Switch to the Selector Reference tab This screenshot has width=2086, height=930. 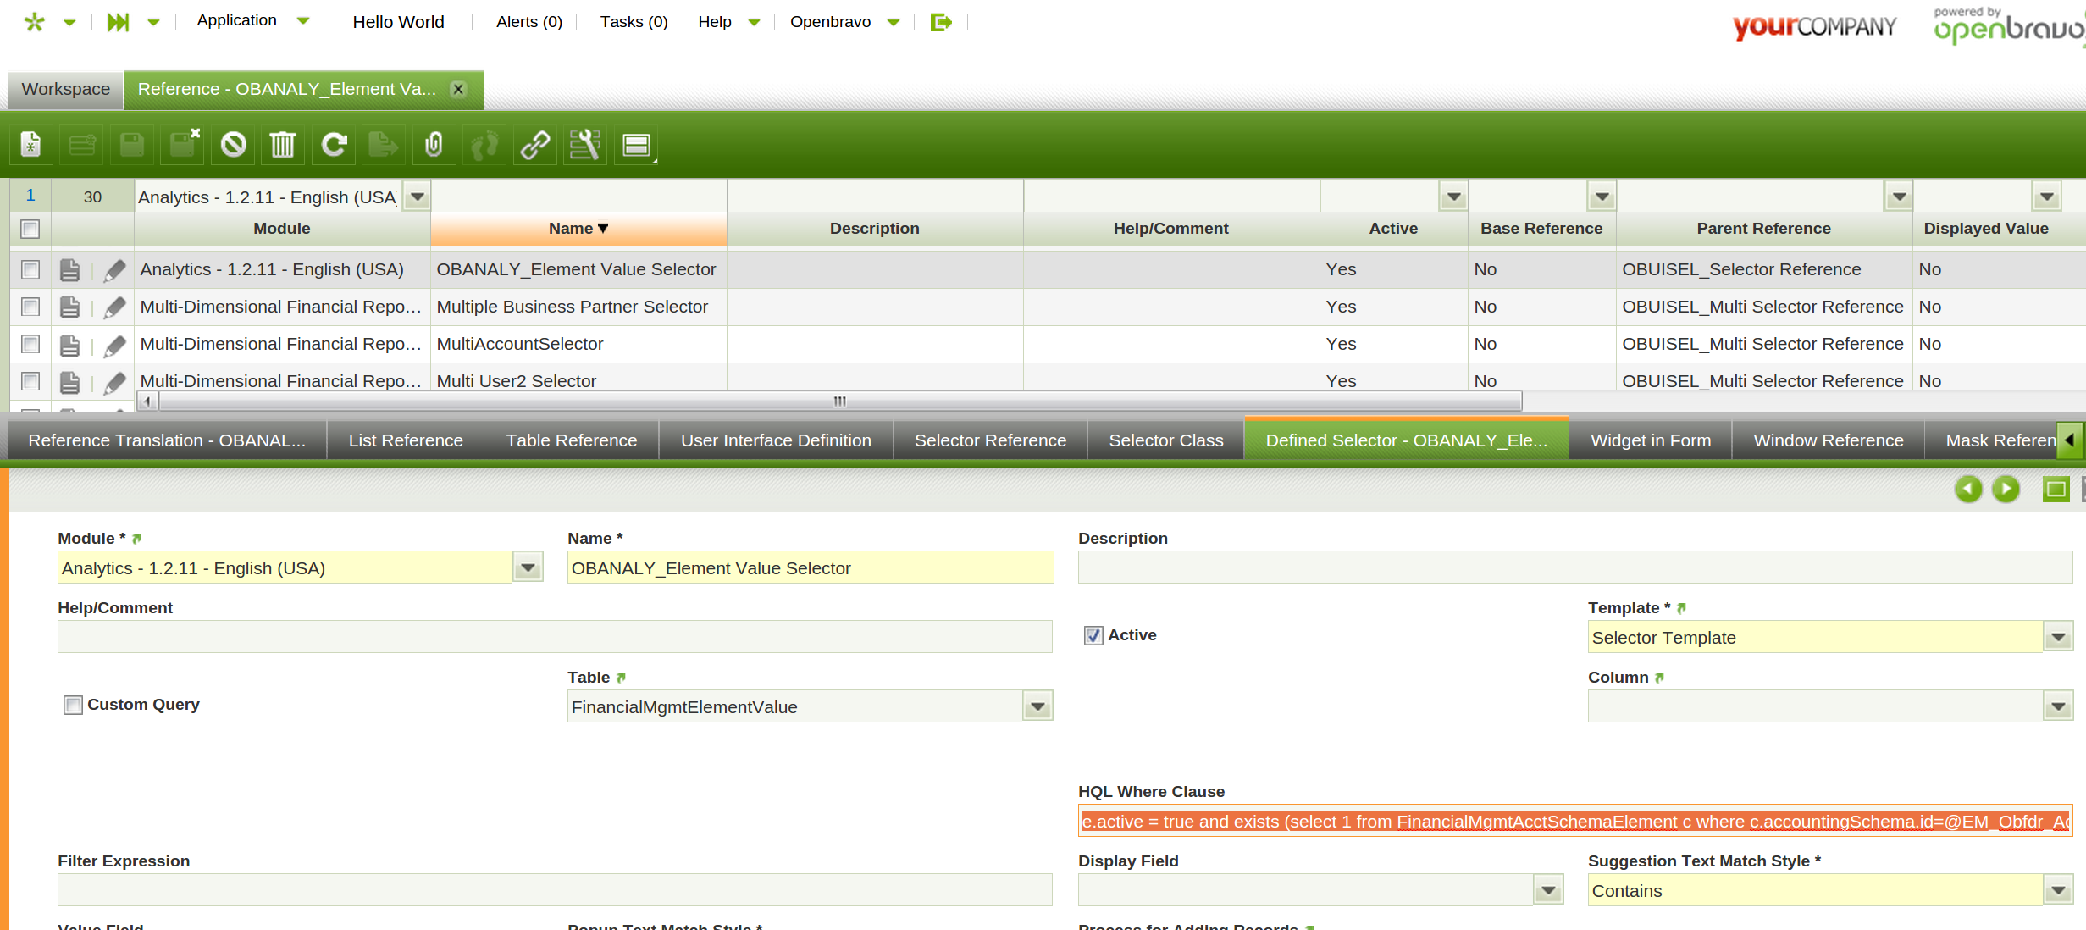point(990,440)
